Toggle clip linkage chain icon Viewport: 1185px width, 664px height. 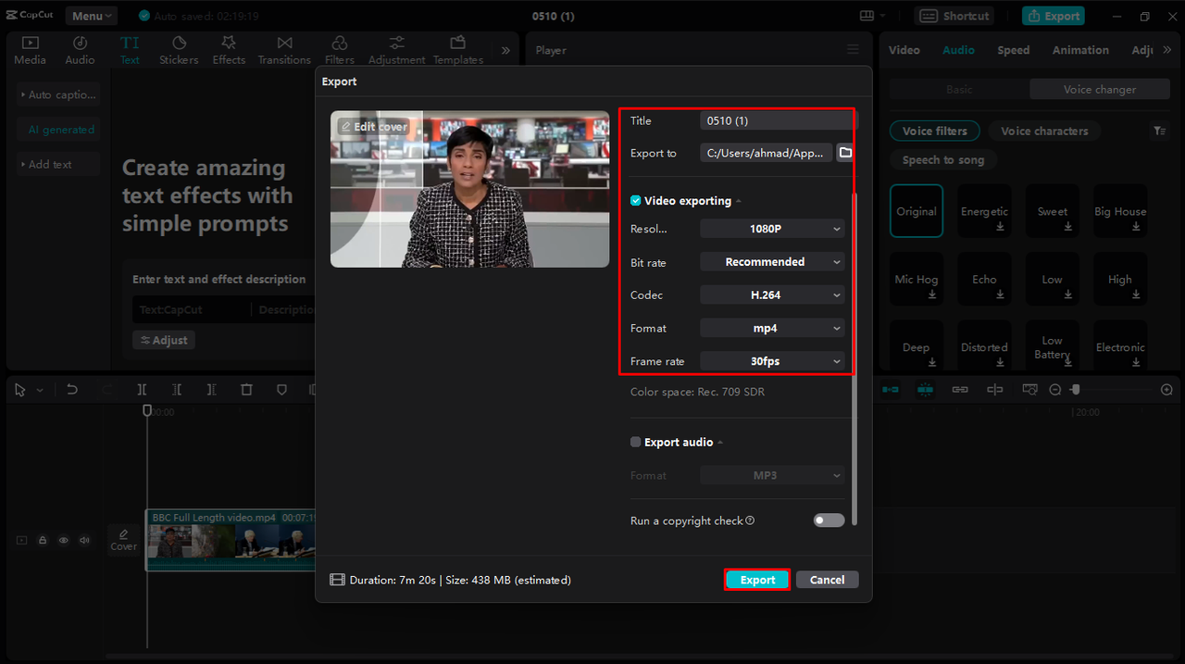click(960, 390)
